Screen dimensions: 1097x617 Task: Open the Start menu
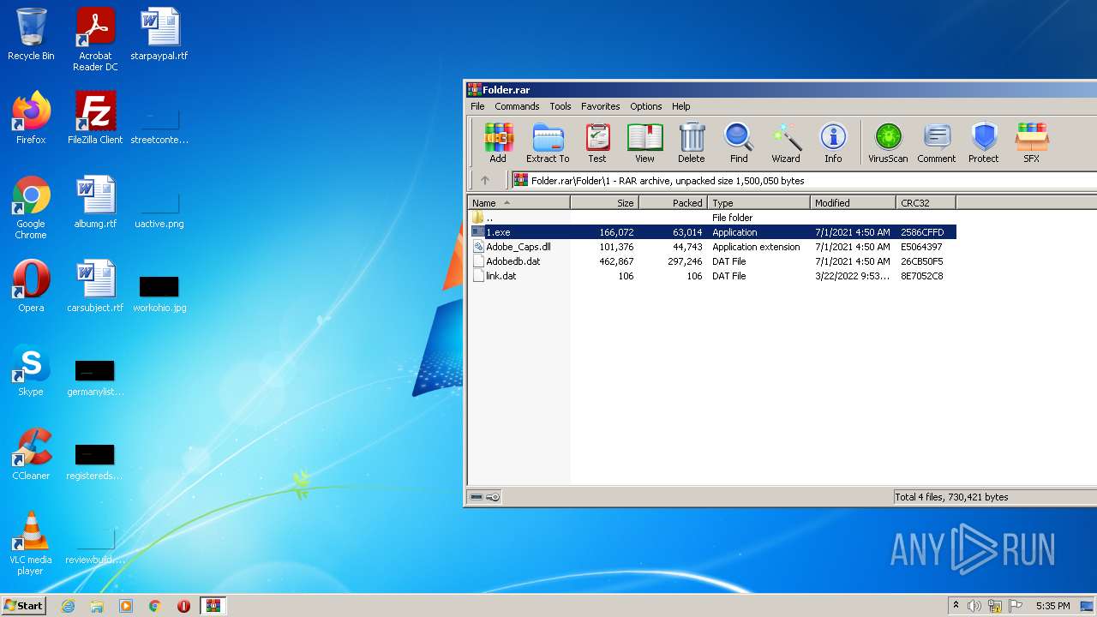[x=23, y=605]
